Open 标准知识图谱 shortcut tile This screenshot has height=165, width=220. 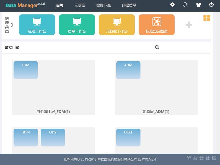pyautogui.click(x=157, y=25)
